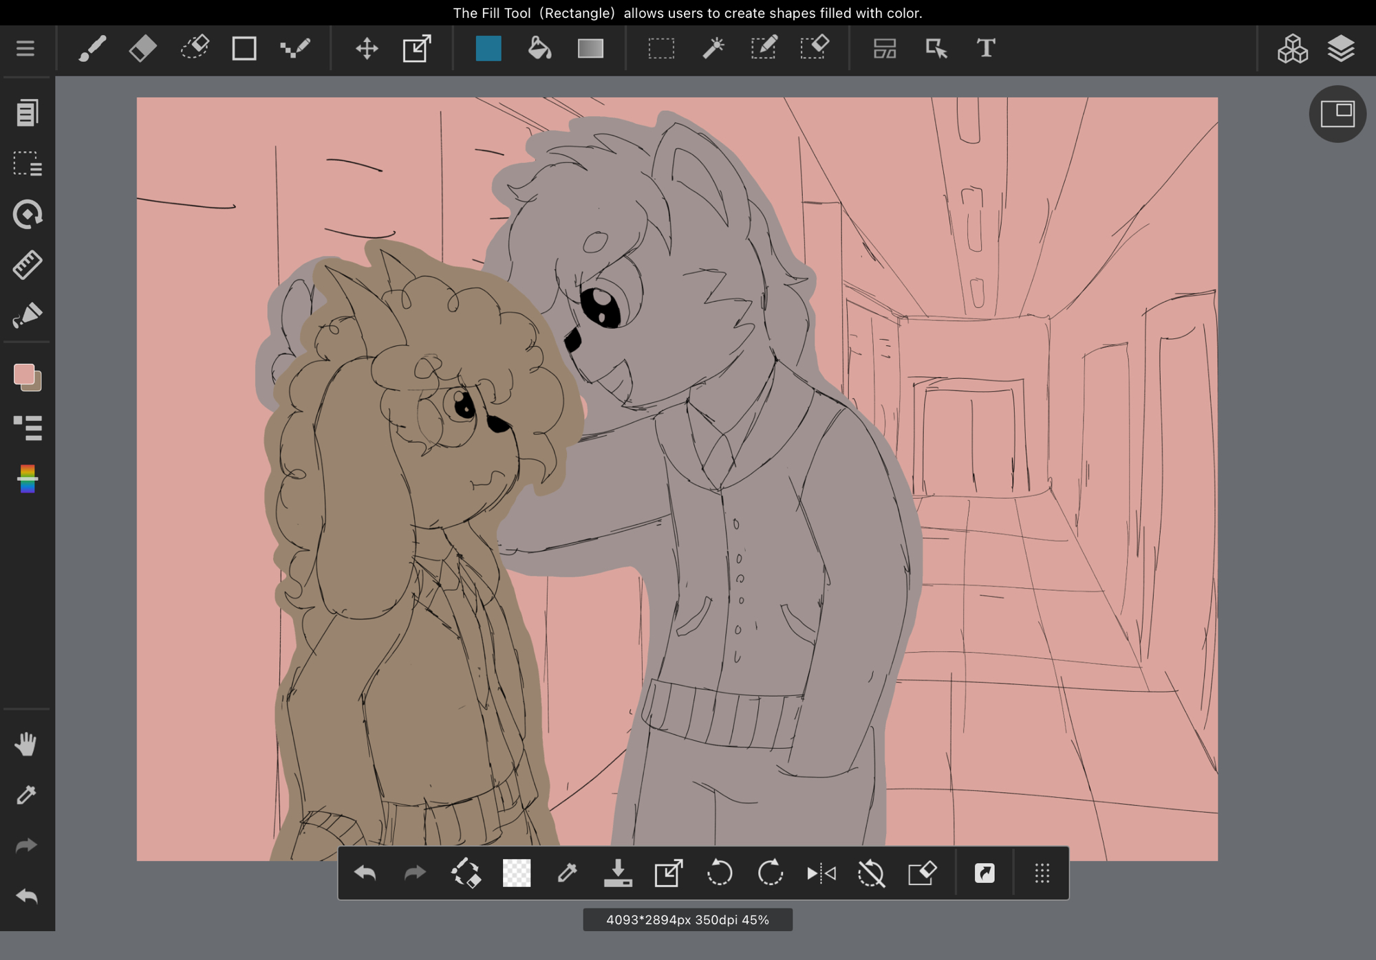The width and height of the screenshot is (1376, 960).
Task: Select the Eraser tool
Action: [142, 49]
